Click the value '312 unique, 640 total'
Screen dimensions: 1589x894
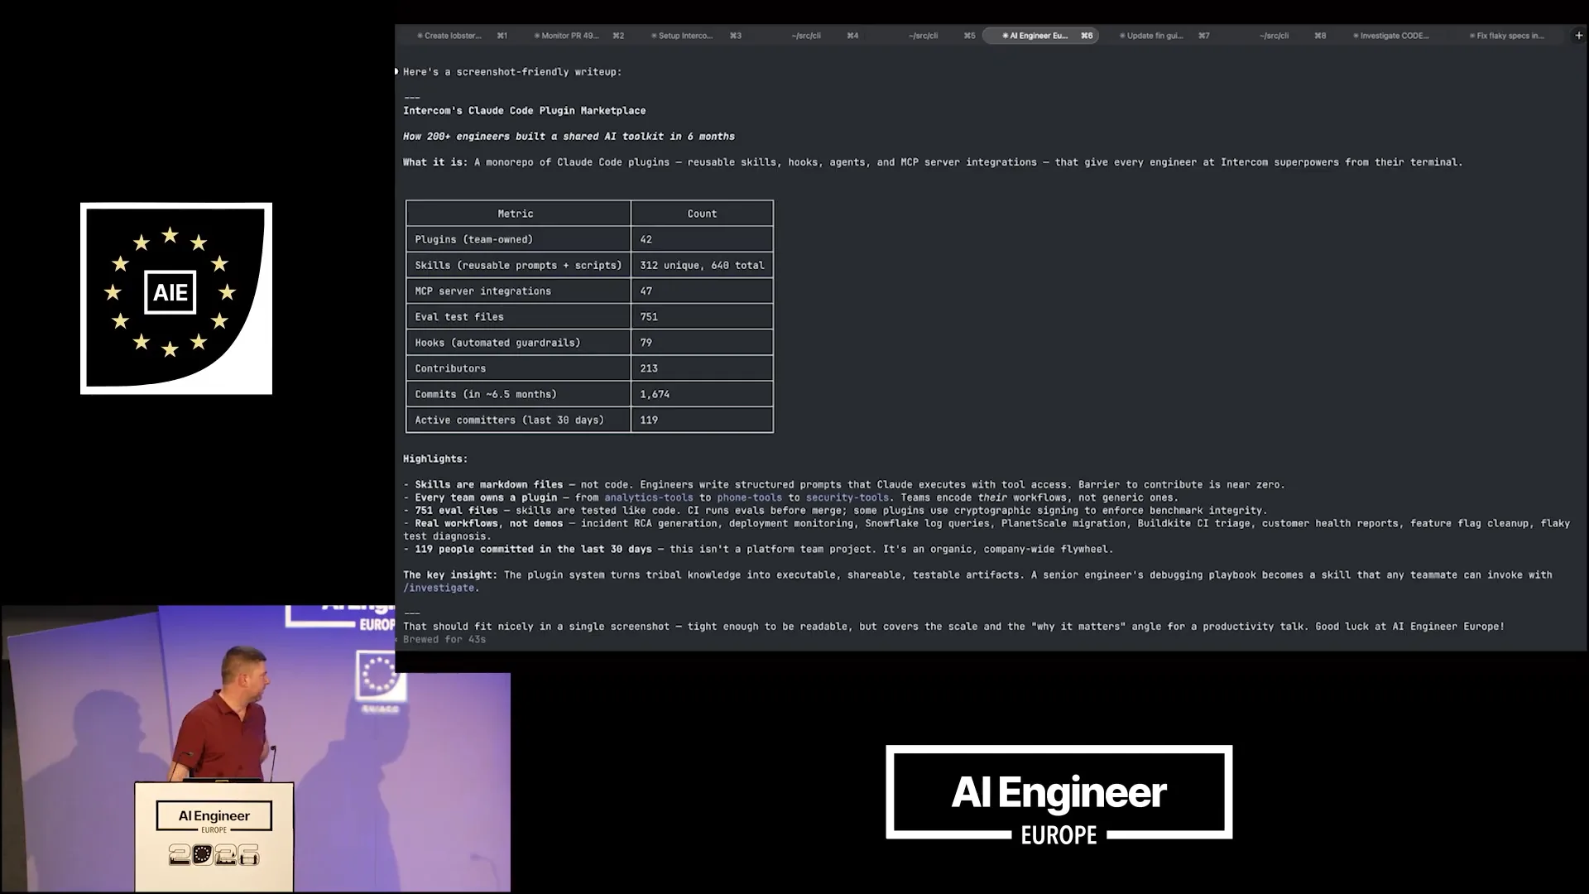(702, 265)
